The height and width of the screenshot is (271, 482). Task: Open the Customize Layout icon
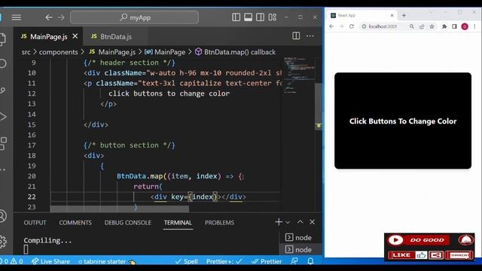(x=273, y=17)
